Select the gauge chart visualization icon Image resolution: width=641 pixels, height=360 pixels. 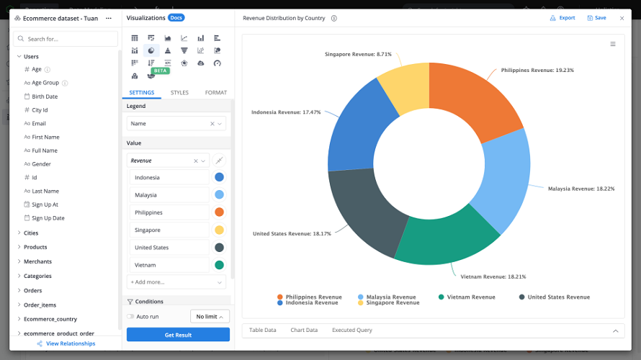click(x=217, y=63)
